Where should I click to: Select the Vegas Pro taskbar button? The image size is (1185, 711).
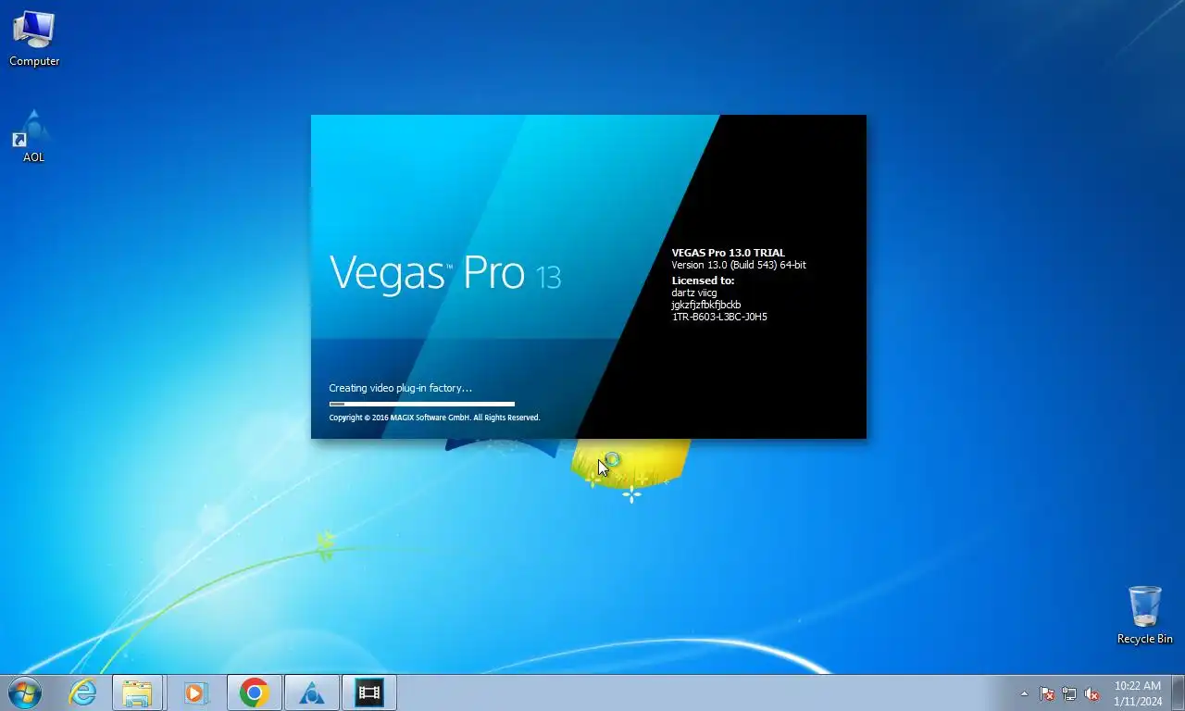(369, 692)
